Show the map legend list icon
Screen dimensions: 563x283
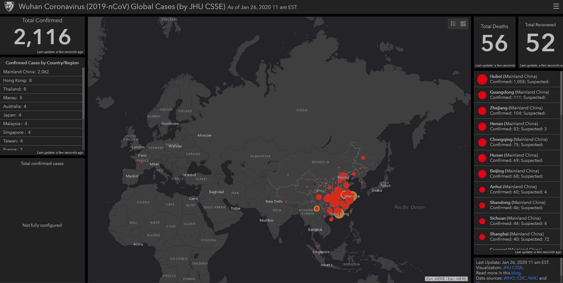[x=453, y=24]
